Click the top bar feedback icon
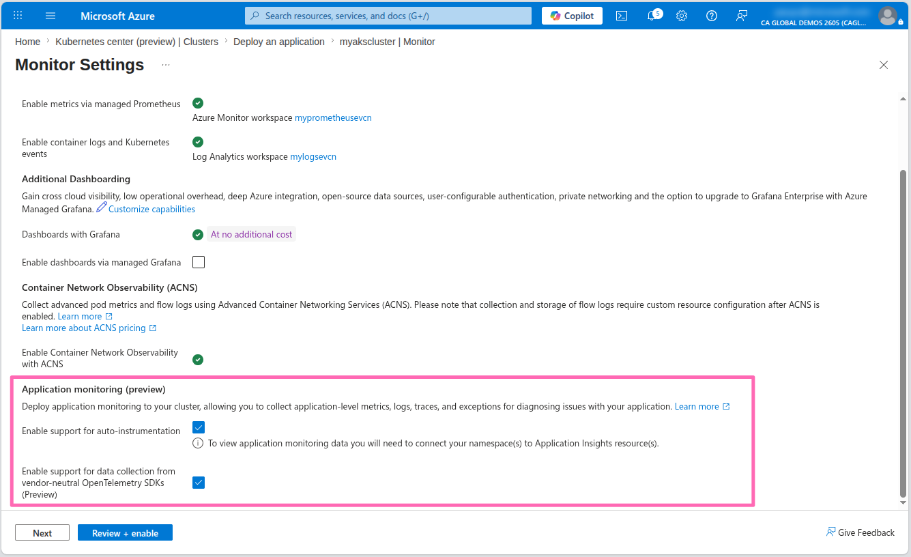Image resolution: width=911 pixels, height=557 pixels. pyautogui.click(x=742, y=16)
